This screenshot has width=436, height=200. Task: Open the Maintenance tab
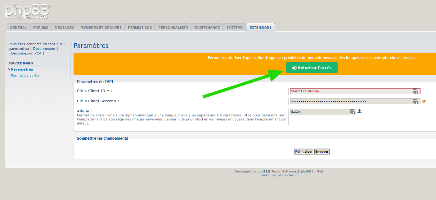(207, 28)
